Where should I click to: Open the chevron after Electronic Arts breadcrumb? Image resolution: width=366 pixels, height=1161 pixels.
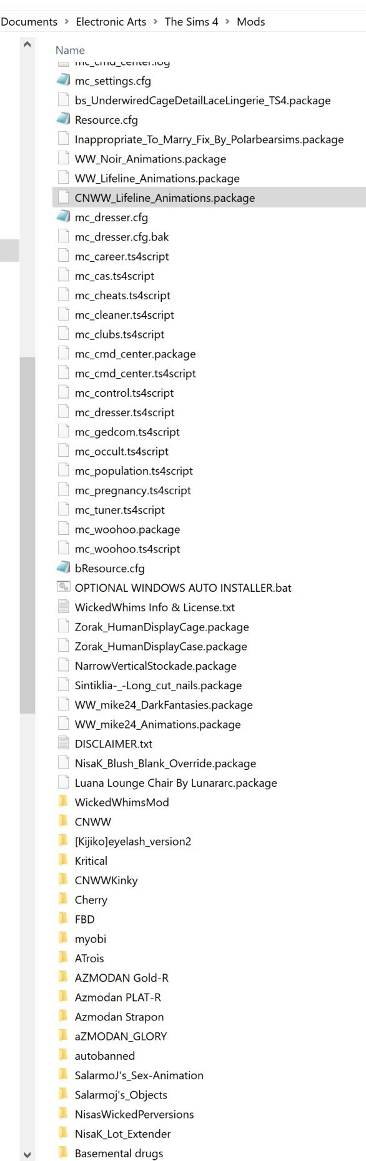coord(156,22)
